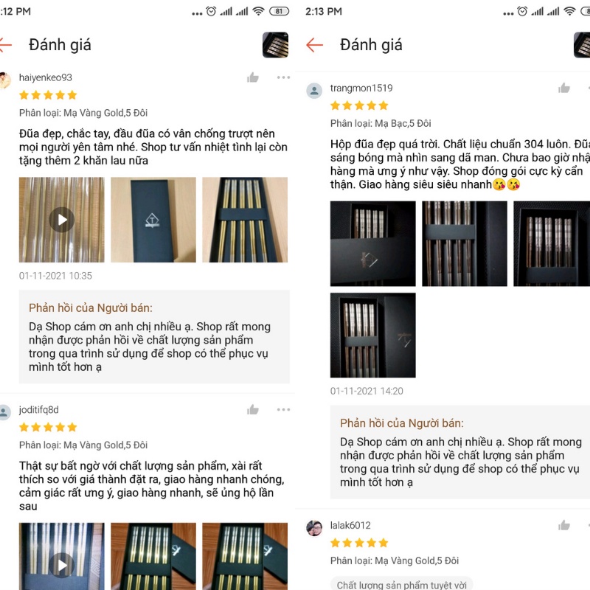The width and height of the screenshot is (590, 590).
Task: Open trangmon1519's profile avatar
Action: pos(315,90)
